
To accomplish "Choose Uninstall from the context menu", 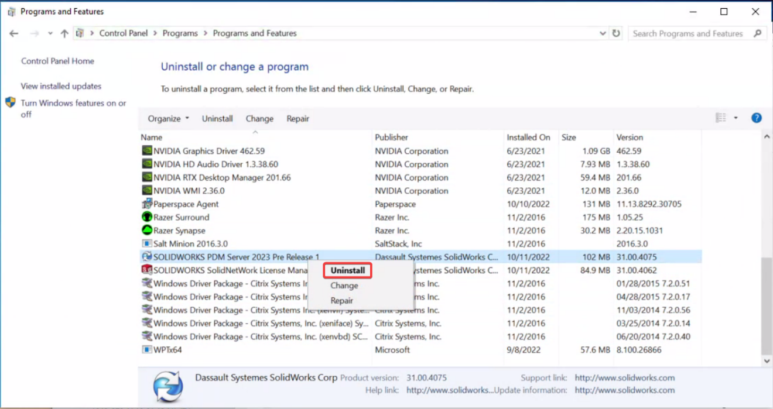I will tap(348, 270).
